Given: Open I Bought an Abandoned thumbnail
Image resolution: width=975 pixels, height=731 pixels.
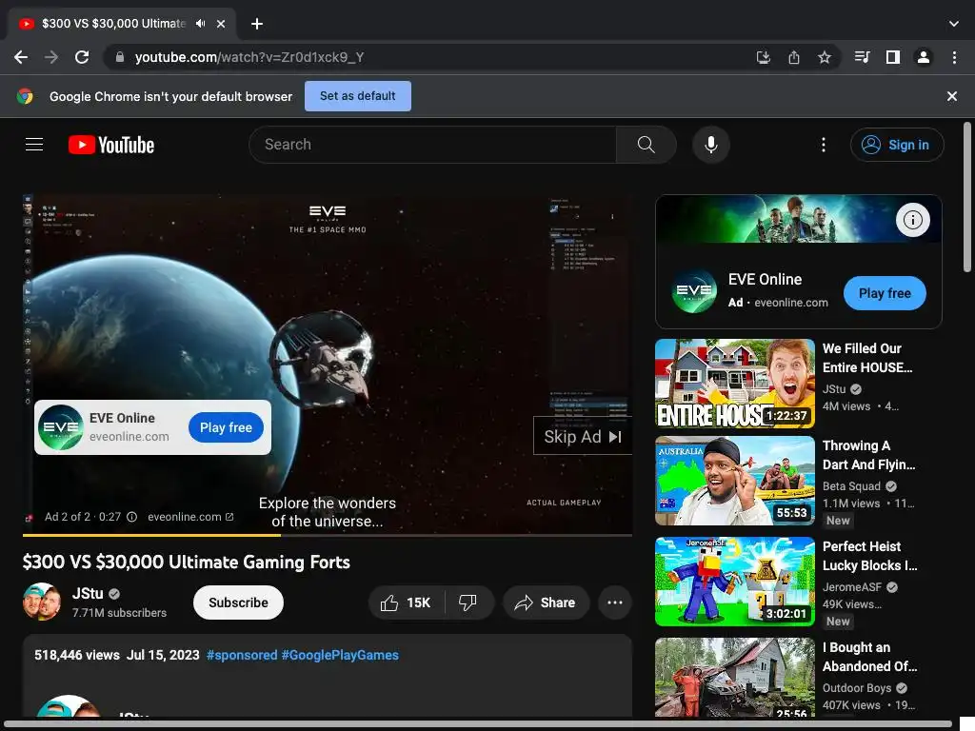Looking at the screenshot, I should 734,678.
